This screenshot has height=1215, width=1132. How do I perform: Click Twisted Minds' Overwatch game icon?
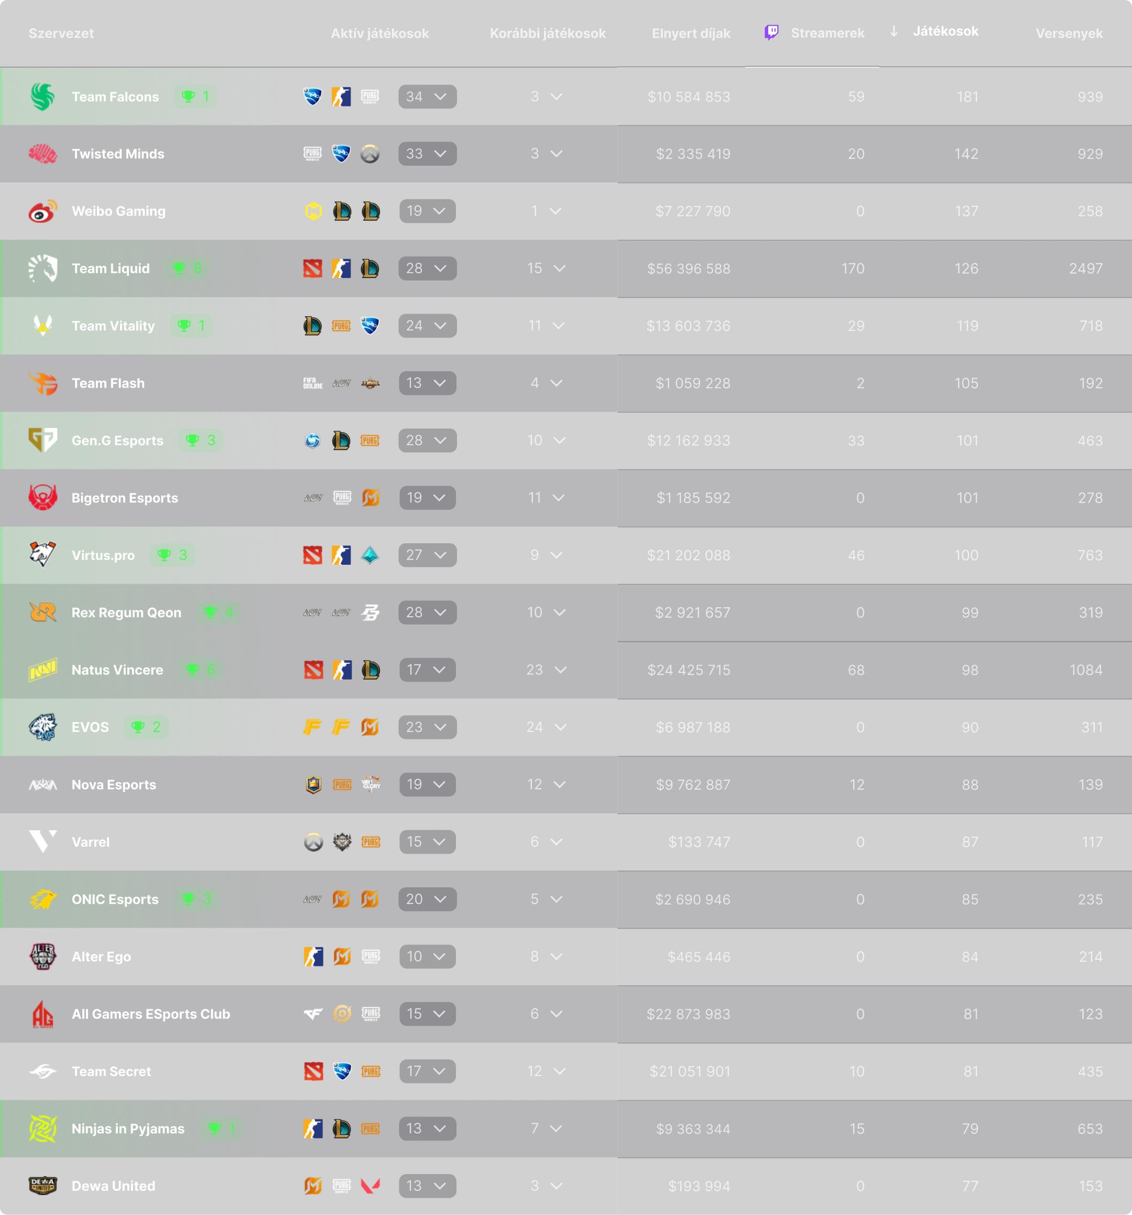[x=370, y=154]
